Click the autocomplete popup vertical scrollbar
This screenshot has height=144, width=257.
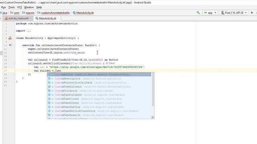click(153, 90)
